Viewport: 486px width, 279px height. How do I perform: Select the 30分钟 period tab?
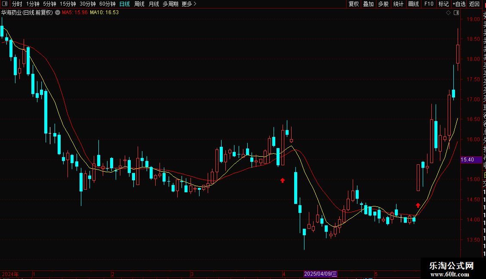tap(88, 4)
